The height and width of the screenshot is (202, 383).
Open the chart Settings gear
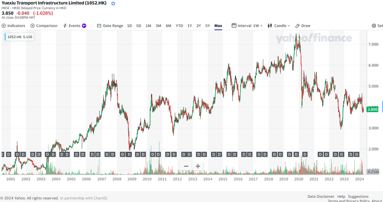374,26
